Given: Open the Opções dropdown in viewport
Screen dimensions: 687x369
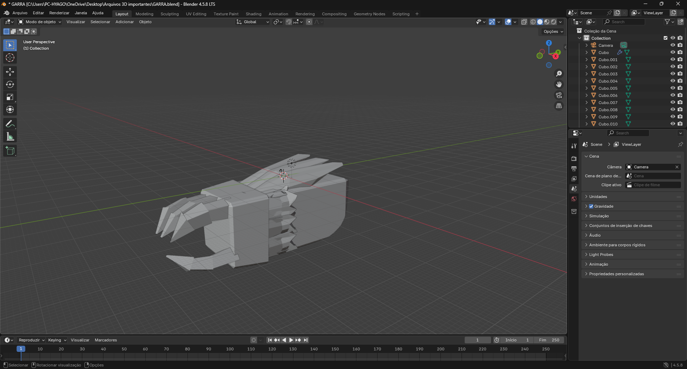Looking at the screenshot, I should [553, 31].
